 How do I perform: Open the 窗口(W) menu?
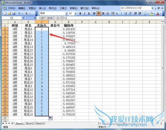pyautogui.click(x=85, y=8)
